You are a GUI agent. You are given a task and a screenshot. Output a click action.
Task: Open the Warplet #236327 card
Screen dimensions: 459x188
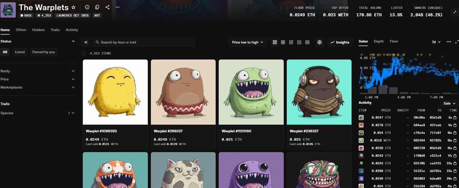[x=319, y=104]
